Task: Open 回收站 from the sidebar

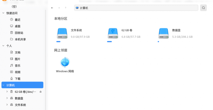Action: pyautogui.click(x=19, y=33)
